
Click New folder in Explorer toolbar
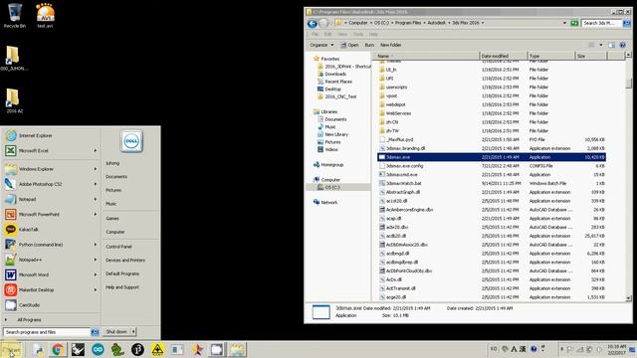(x=390, y=45)
